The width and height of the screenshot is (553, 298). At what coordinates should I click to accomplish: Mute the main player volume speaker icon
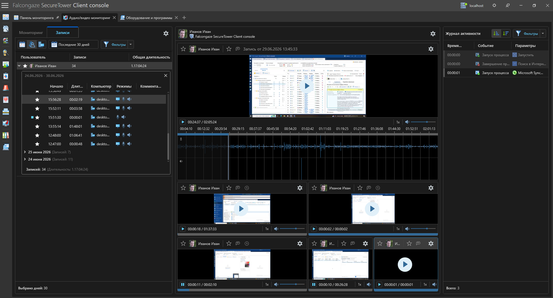coord(407,122)
